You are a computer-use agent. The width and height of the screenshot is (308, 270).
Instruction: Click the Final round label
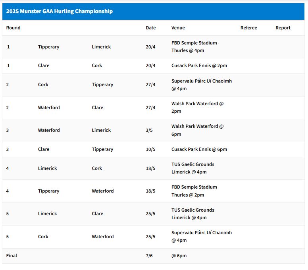(12, 256)
